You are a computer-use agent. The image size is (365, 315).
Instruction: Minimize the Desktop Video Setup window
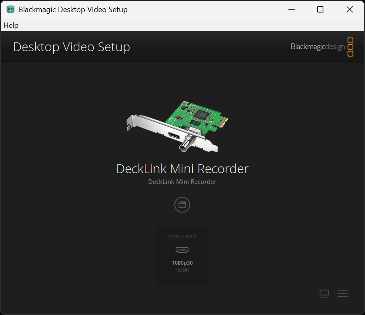[291, 9]
